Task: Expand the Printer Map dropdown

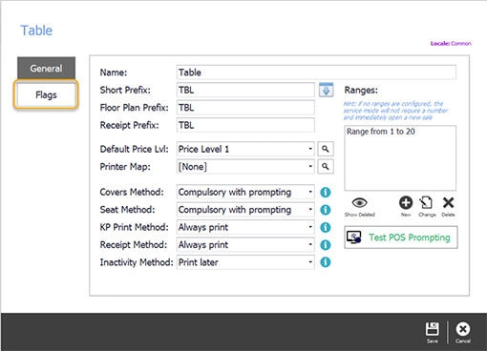Action: [x=310, y=166]
